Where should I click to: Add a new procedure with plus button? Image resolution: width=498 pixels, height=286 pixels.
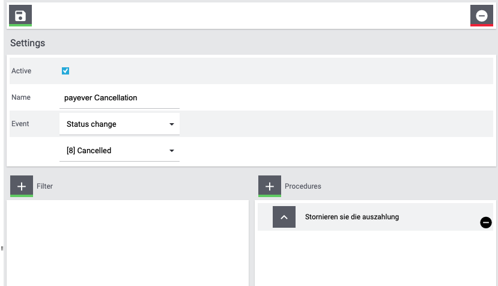coord(270,186)
